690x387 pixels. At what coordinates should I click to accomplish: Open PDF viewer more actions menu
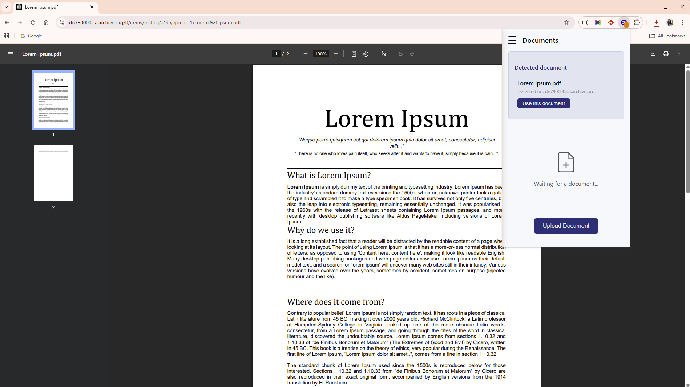679,54
